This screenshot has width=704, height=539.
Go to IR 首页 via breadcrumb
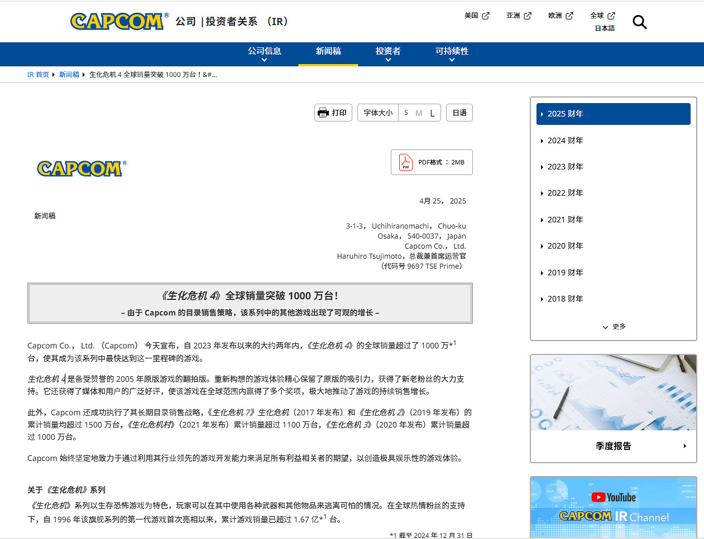pos(38,74)
